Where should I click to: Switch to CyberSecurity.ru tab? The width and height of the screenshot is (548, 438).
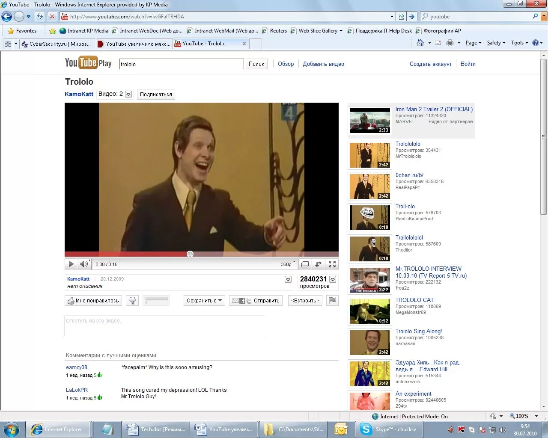pyautogui.click(x=57, y=44)
